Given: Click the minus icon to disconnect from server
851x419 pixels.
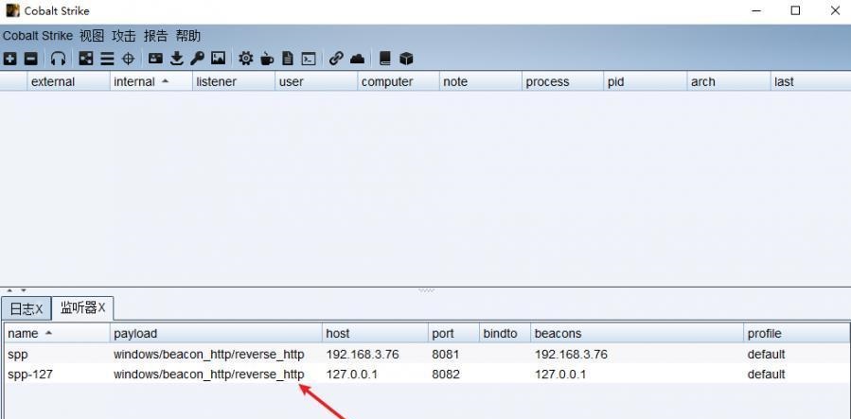Looking at the screenshot, I should pos(31,59).
